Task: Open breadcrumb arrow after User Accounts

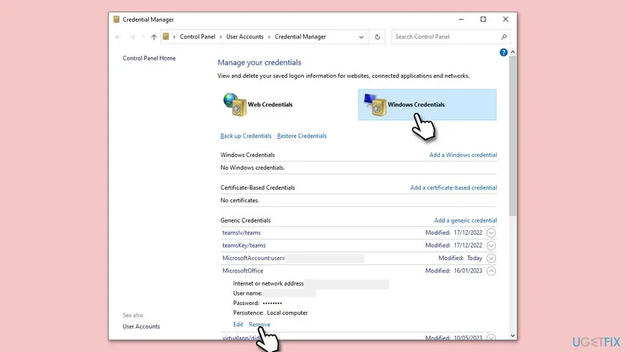Action: point(269,37)
